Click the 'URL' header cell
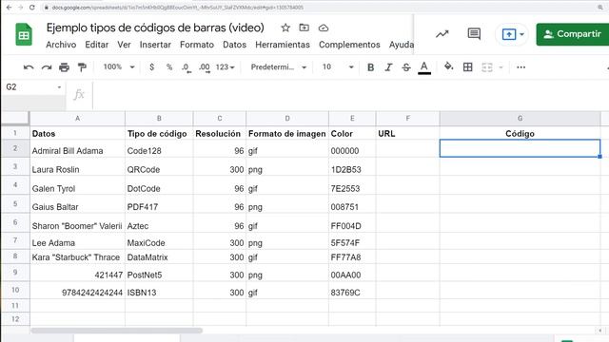The height and width of the screenshot is (342, 609). tap(407, 133)
